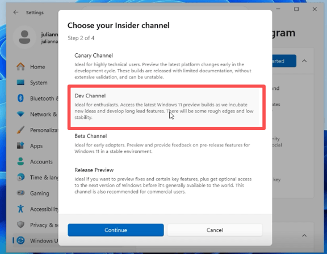
Task: Open Personalization paintbrush icon
Action: (x=20, y=130)
